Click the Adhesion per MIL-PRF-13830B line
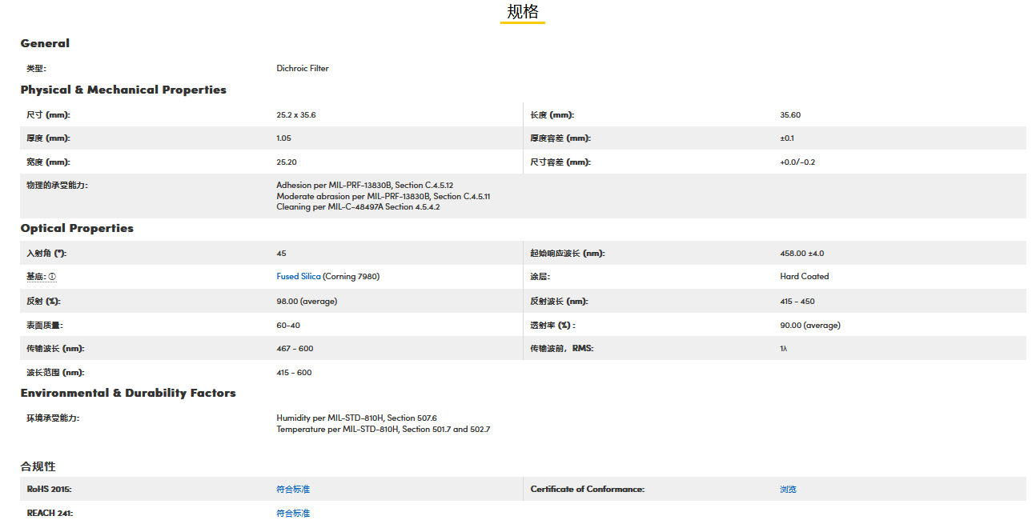Screen dimensions: 1036x532 pos(365,186)
